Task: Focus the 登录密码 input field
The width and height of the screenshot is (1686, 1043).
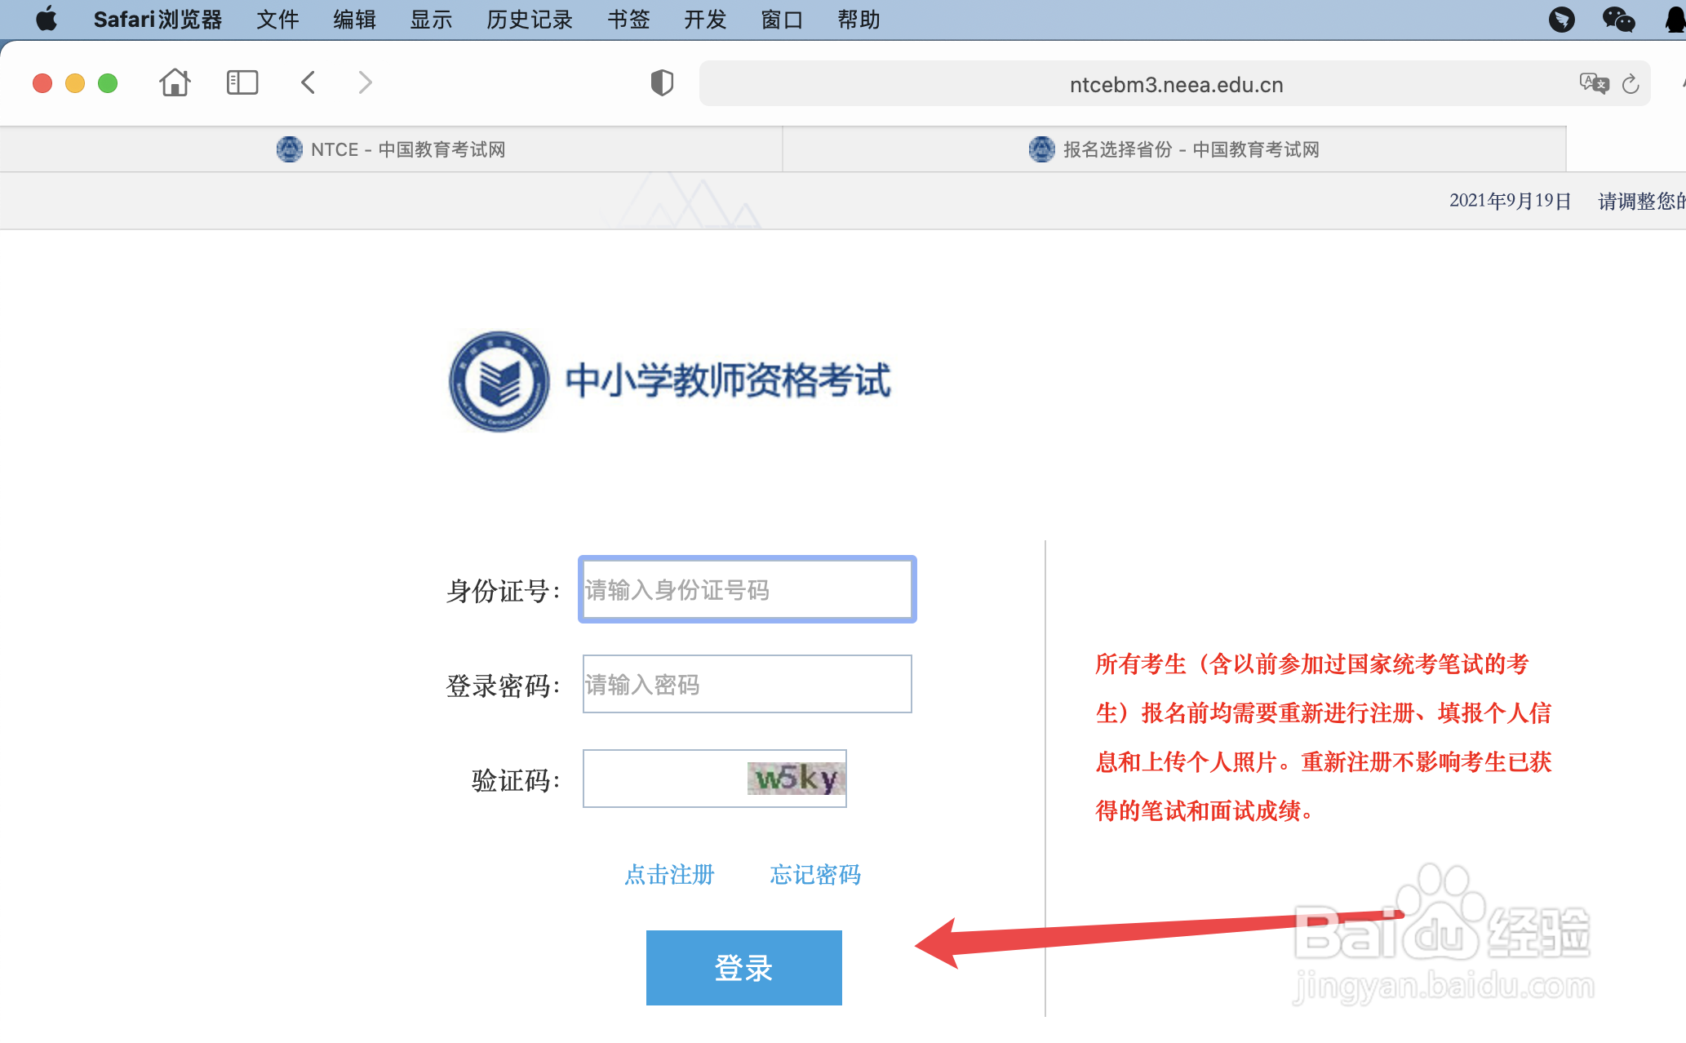Action: [x=747, y=684]
